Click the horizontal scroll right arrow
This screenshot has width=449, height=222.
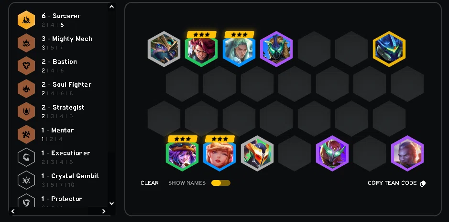[x=104, y=211]
